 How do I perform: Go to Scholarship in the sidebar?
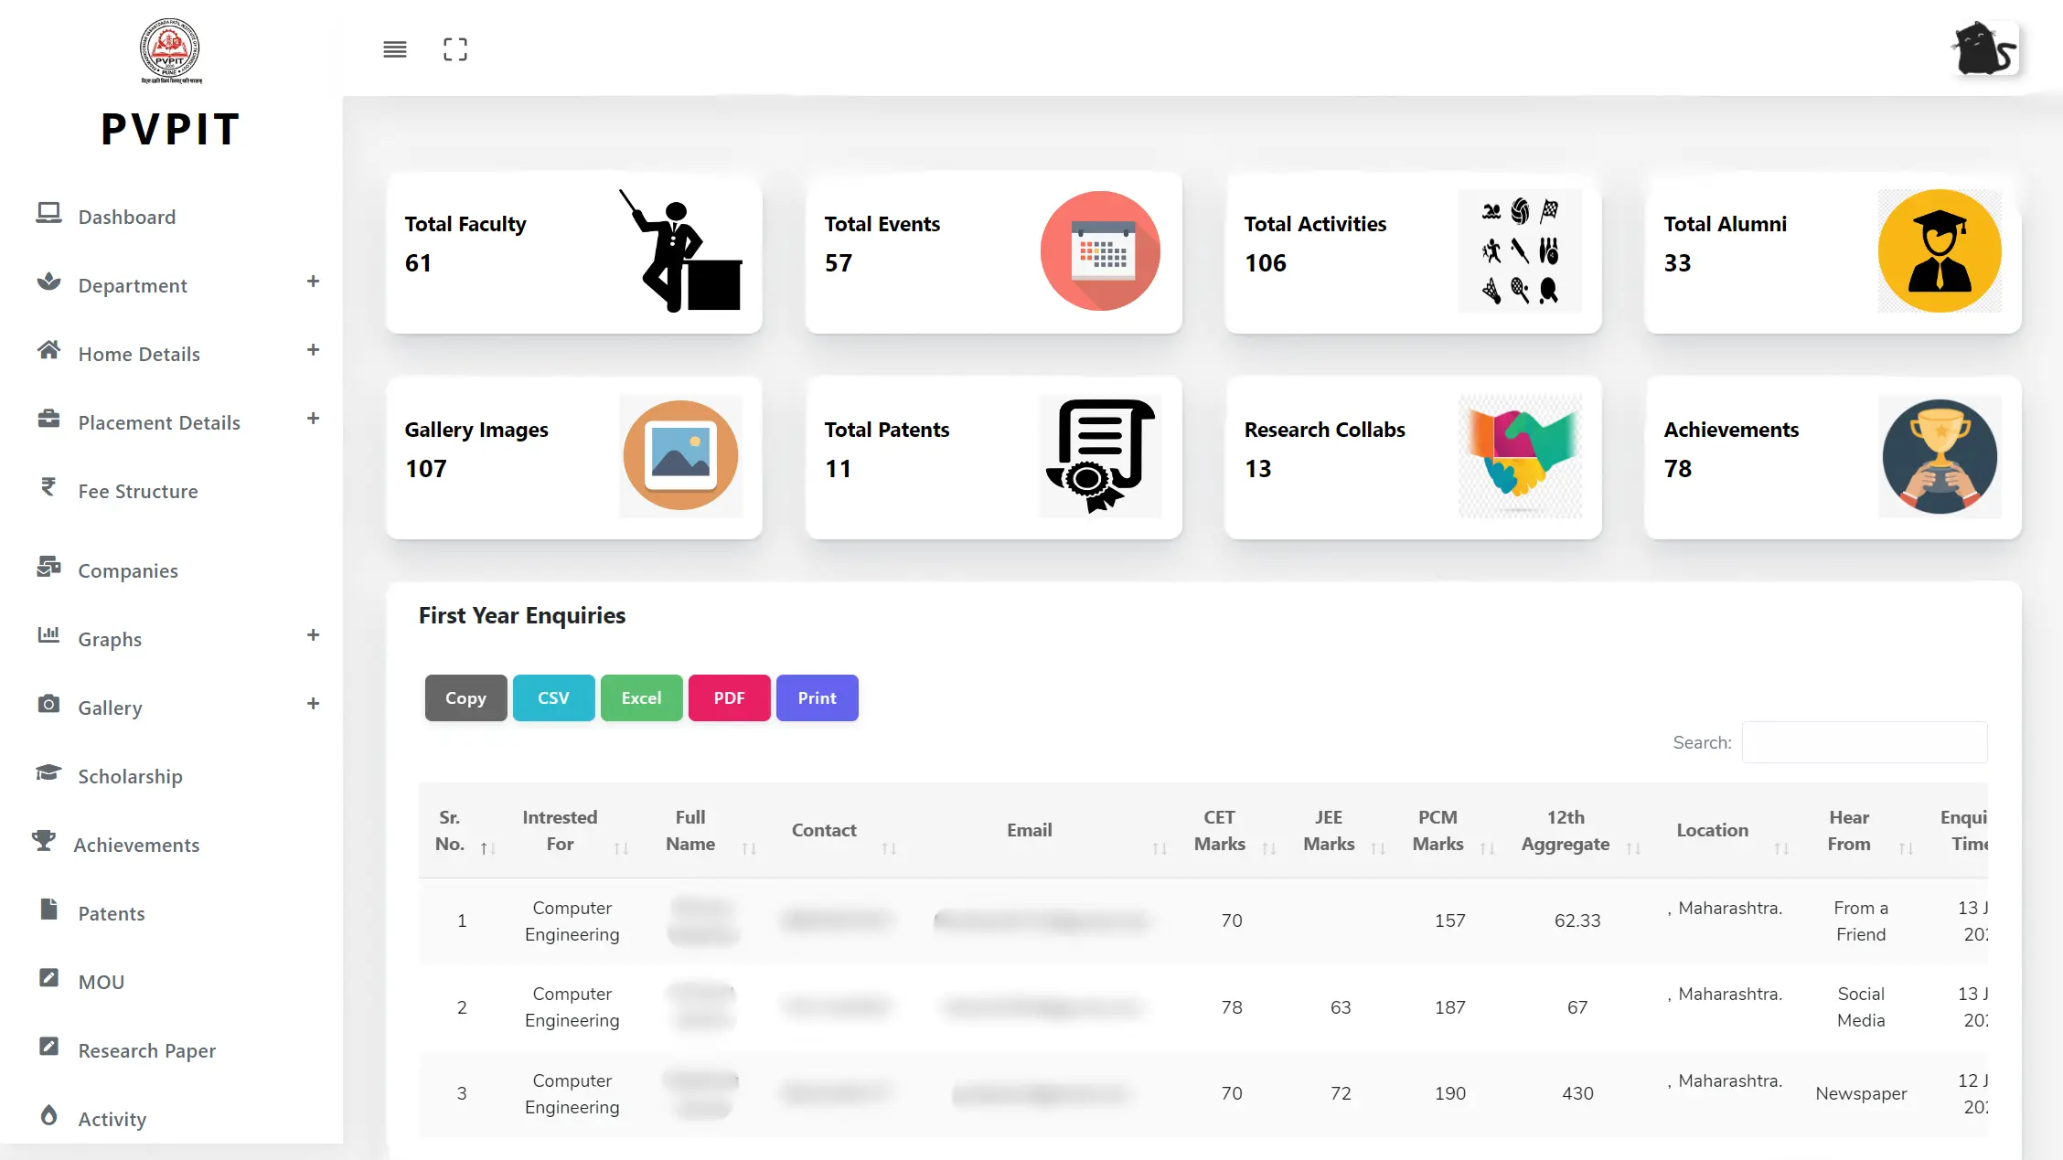pyautogui.click(x=130, y=777)
